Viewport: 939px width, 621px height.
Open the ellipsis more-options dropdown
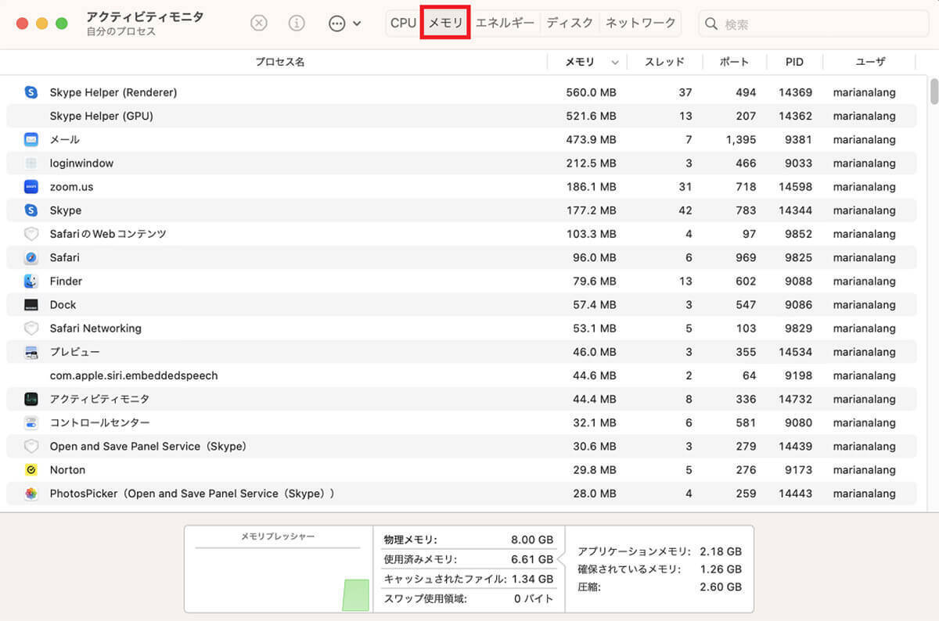pos(344,23)
